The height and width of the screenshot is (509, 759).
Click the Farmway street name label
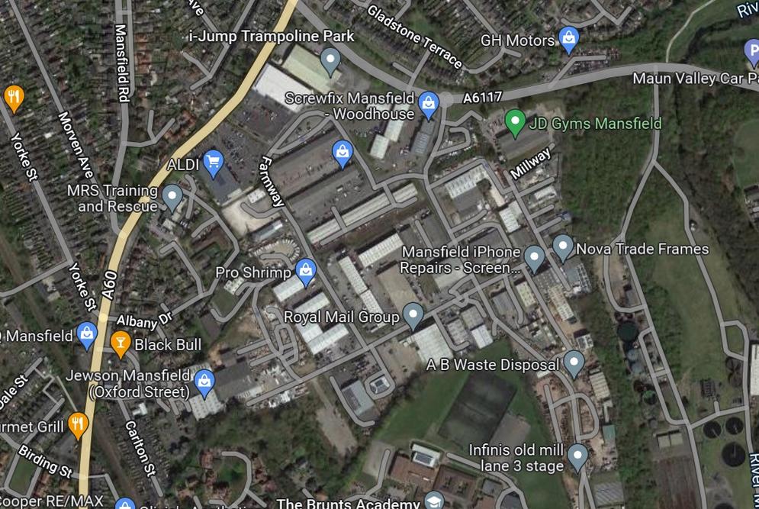coord(272,182)
